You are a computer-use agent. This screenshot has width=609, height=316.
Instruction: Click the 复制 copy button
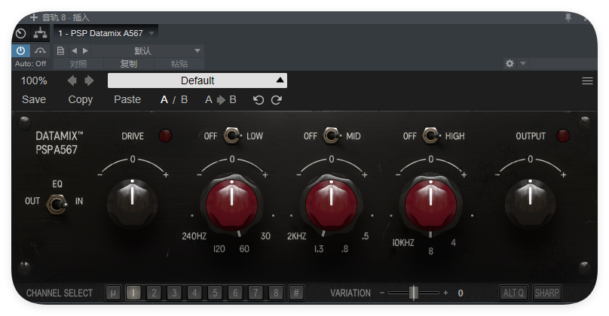pos(129,64)
